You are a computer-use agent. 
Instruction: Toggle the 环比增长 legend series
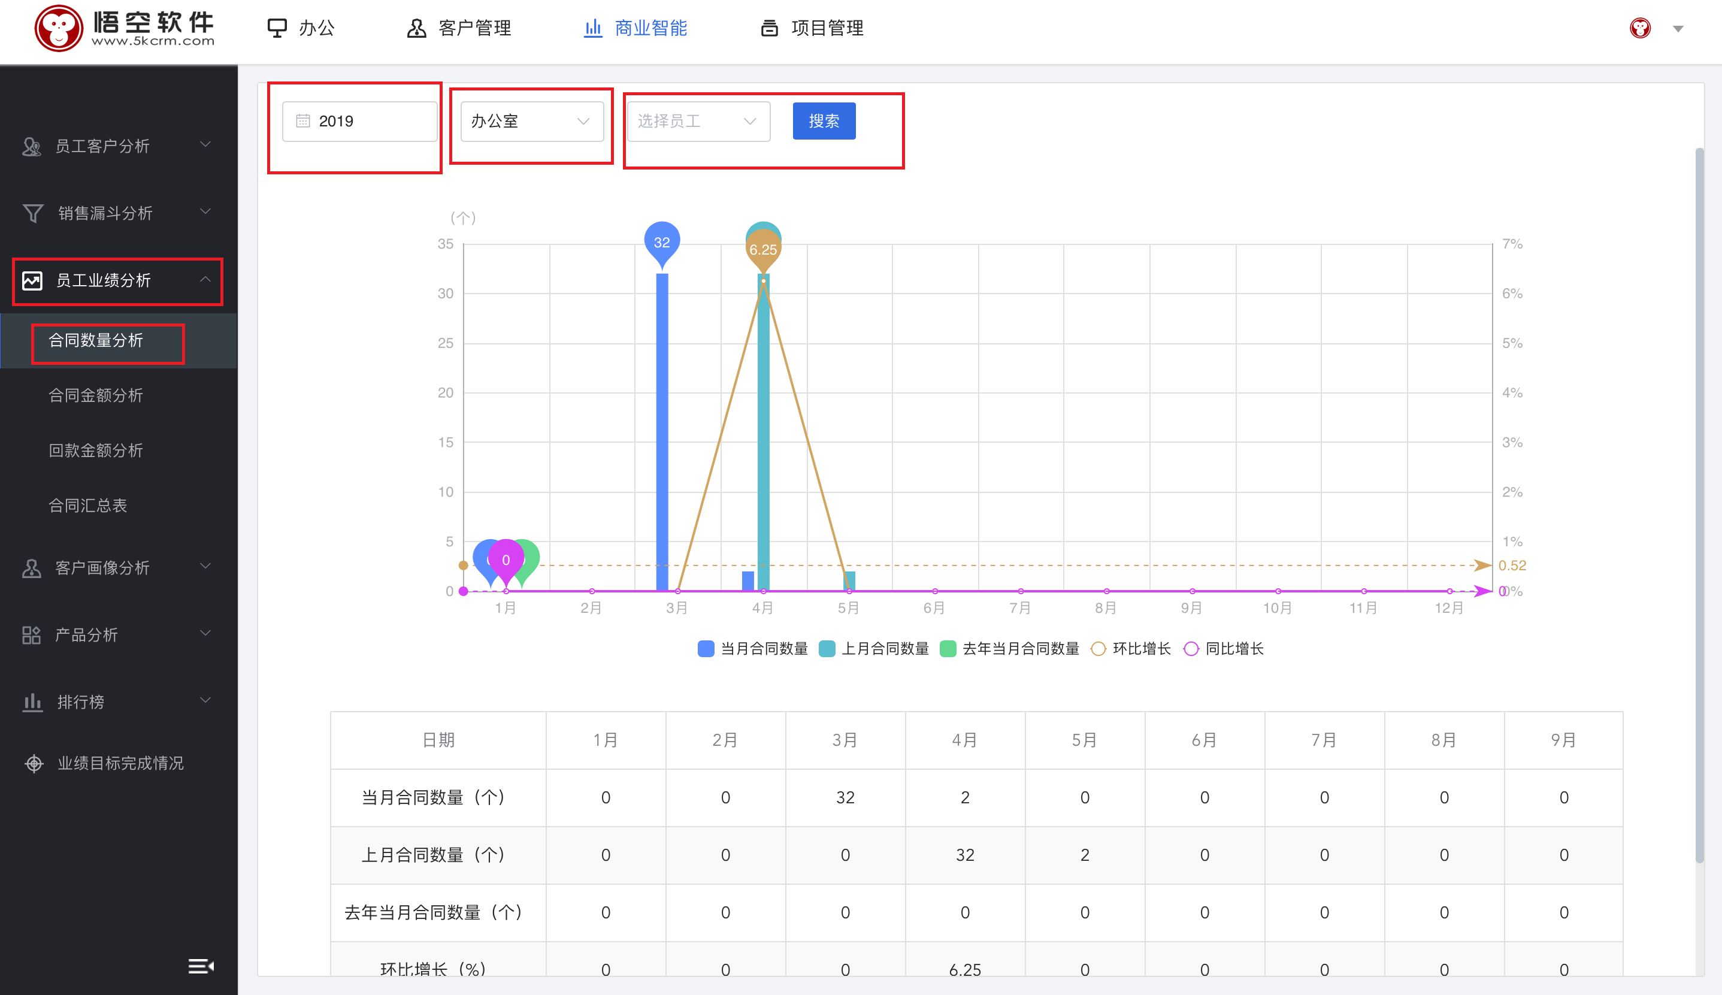click(1130, 649)
